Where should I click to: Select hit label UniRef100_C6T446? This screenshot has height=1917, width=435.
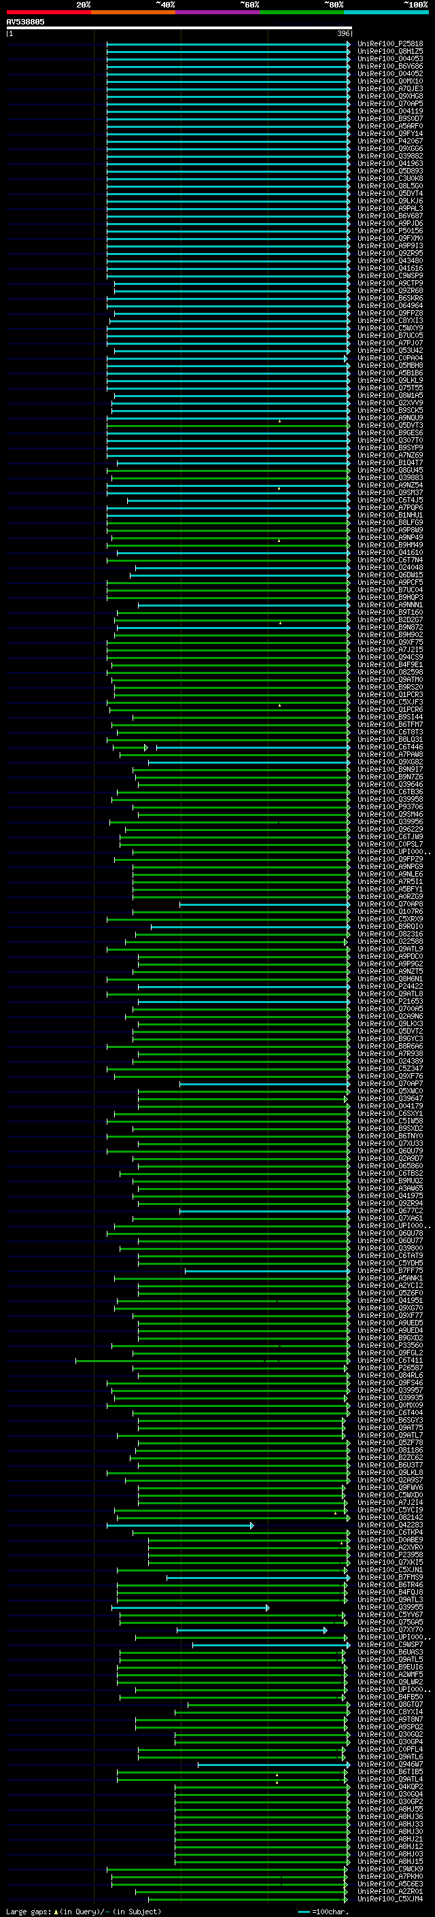[390, 747]
